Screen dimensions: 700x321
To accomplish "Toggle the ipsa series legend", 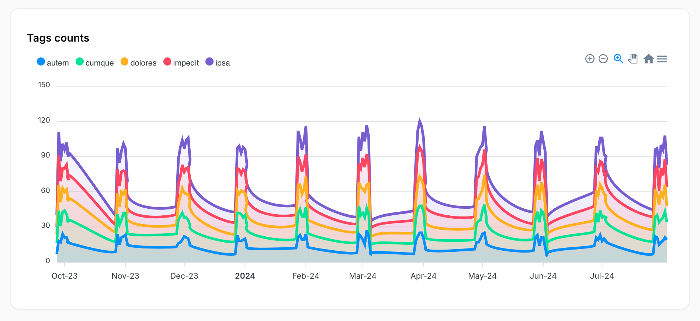I will (x=218, y=63).
